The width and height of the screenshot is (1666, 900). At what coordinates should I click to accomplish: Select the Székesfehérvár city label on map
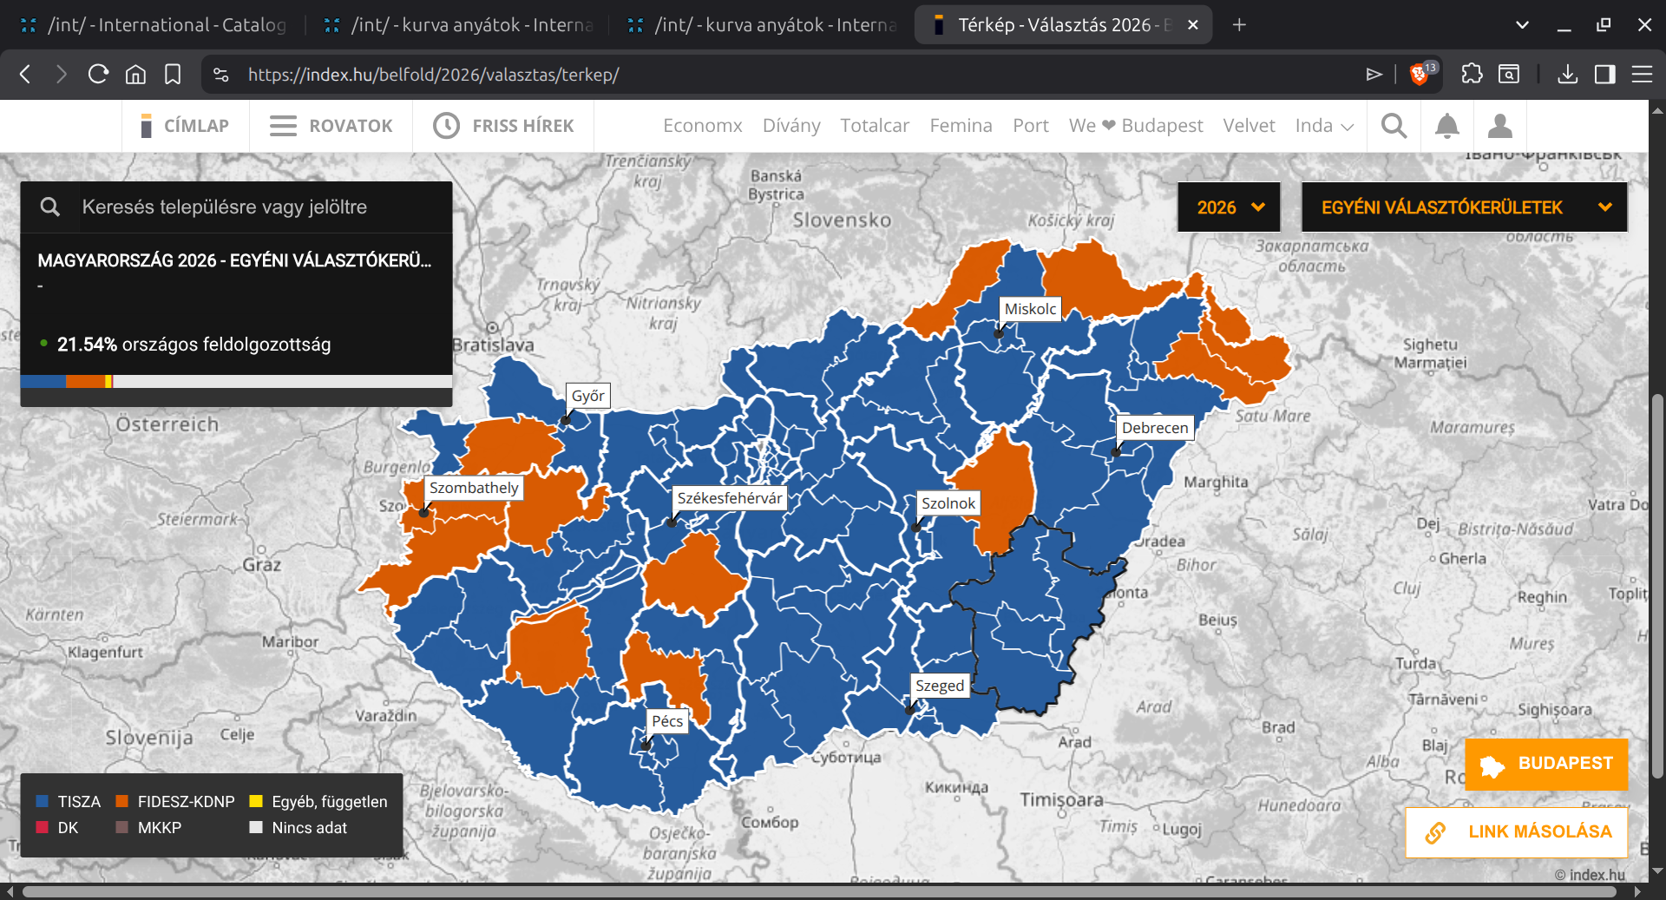[x=729, y=498]
